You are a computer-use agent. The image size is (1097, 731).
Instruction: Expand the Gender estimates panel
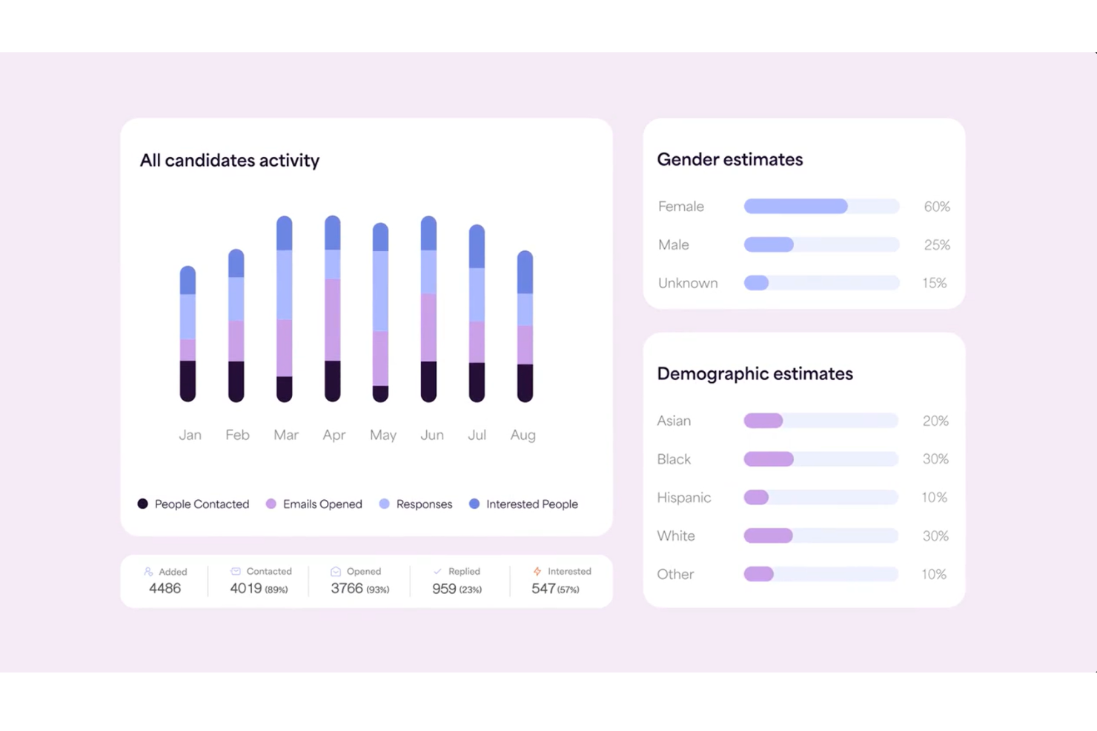[x=803, y=213]
